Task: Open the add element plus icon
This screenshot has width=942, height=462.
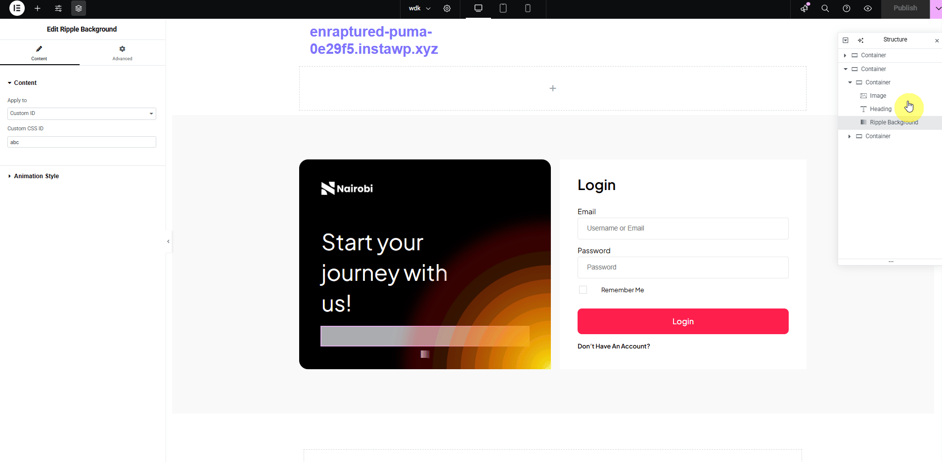Action: [38, 8]
